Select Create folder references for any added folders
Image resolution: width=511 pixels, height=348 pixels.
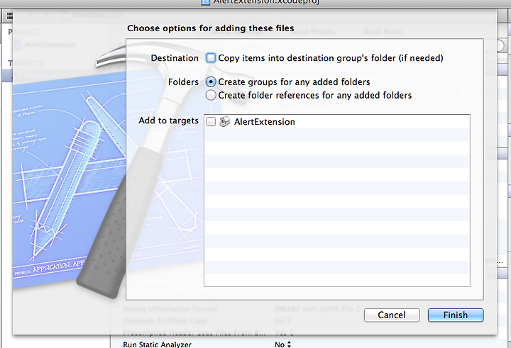[x=211, y=95]
